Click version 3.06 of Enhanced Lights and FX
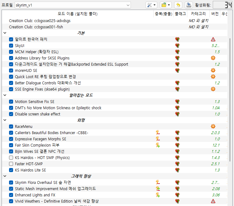The width and height of the screenshot is (234, 206). (216, 195)
